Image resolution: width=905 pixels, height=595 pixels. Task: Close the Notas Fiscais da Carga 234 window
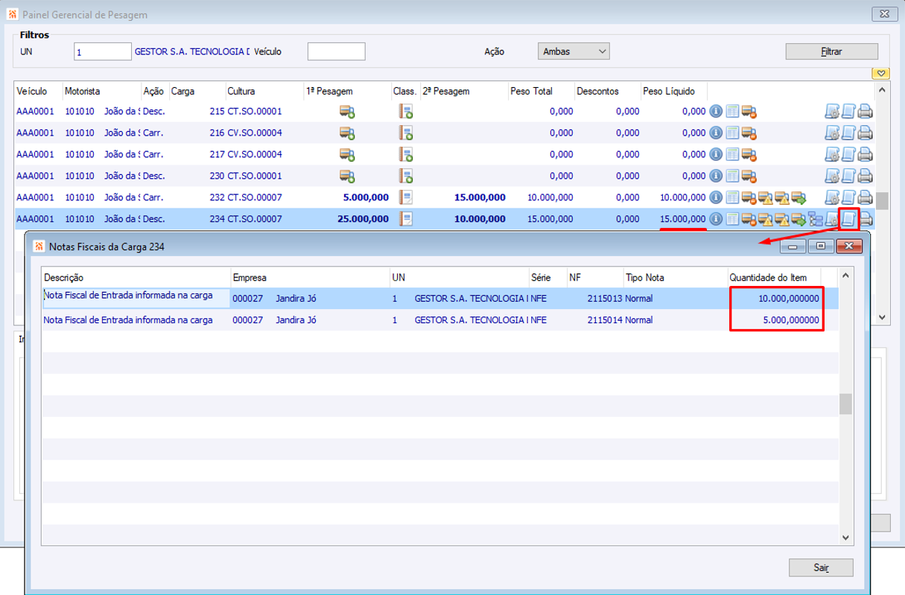tap(849, 246)
